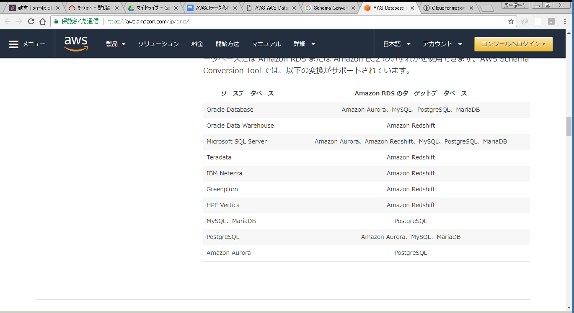
Task: Select the MySQL、MariaDB source cell
Action: [231, 221]
